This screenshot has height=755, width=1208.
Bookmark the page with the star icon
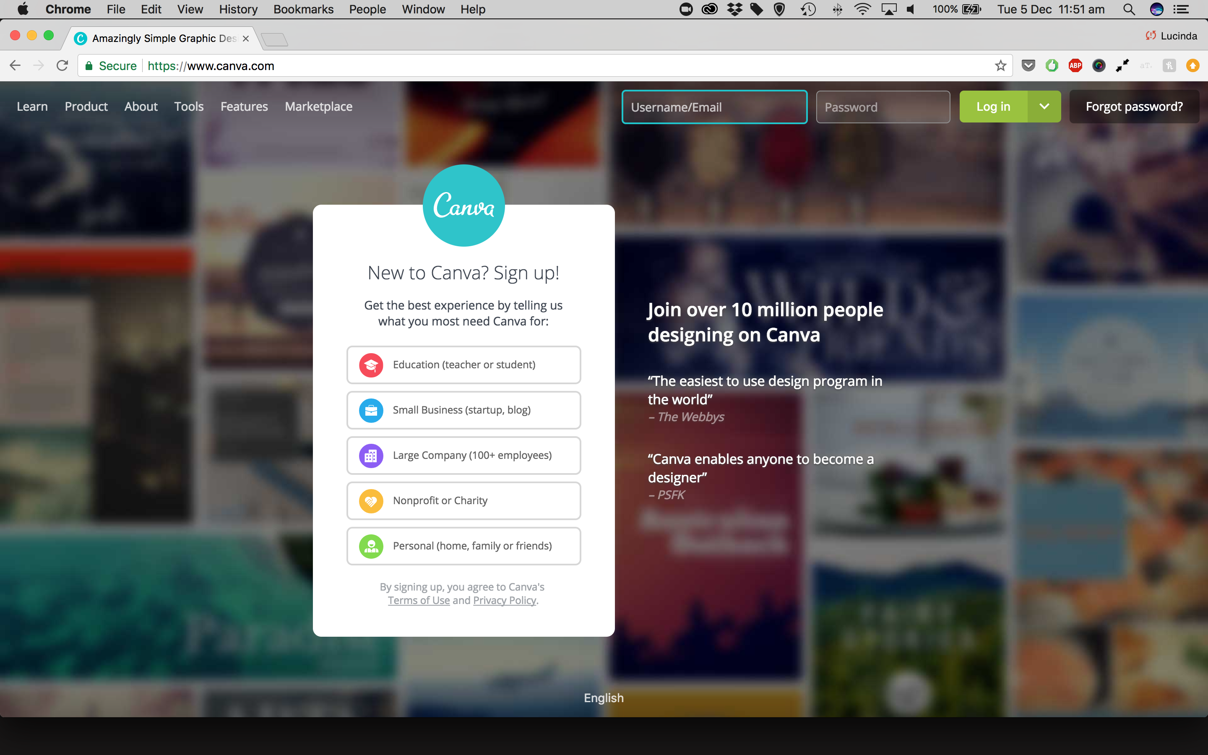pyautogui.click(x=1000, y=65)
